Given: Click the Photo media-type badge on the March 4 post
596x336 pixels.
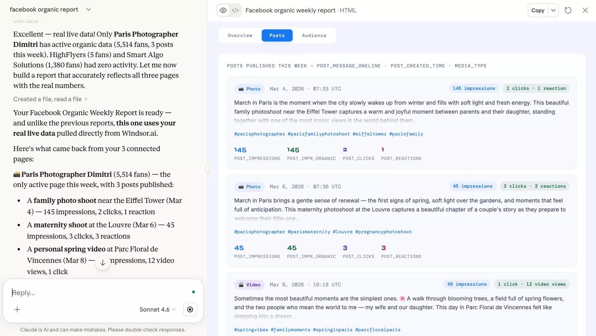Looking at the screenshot, I should (249, 89).
